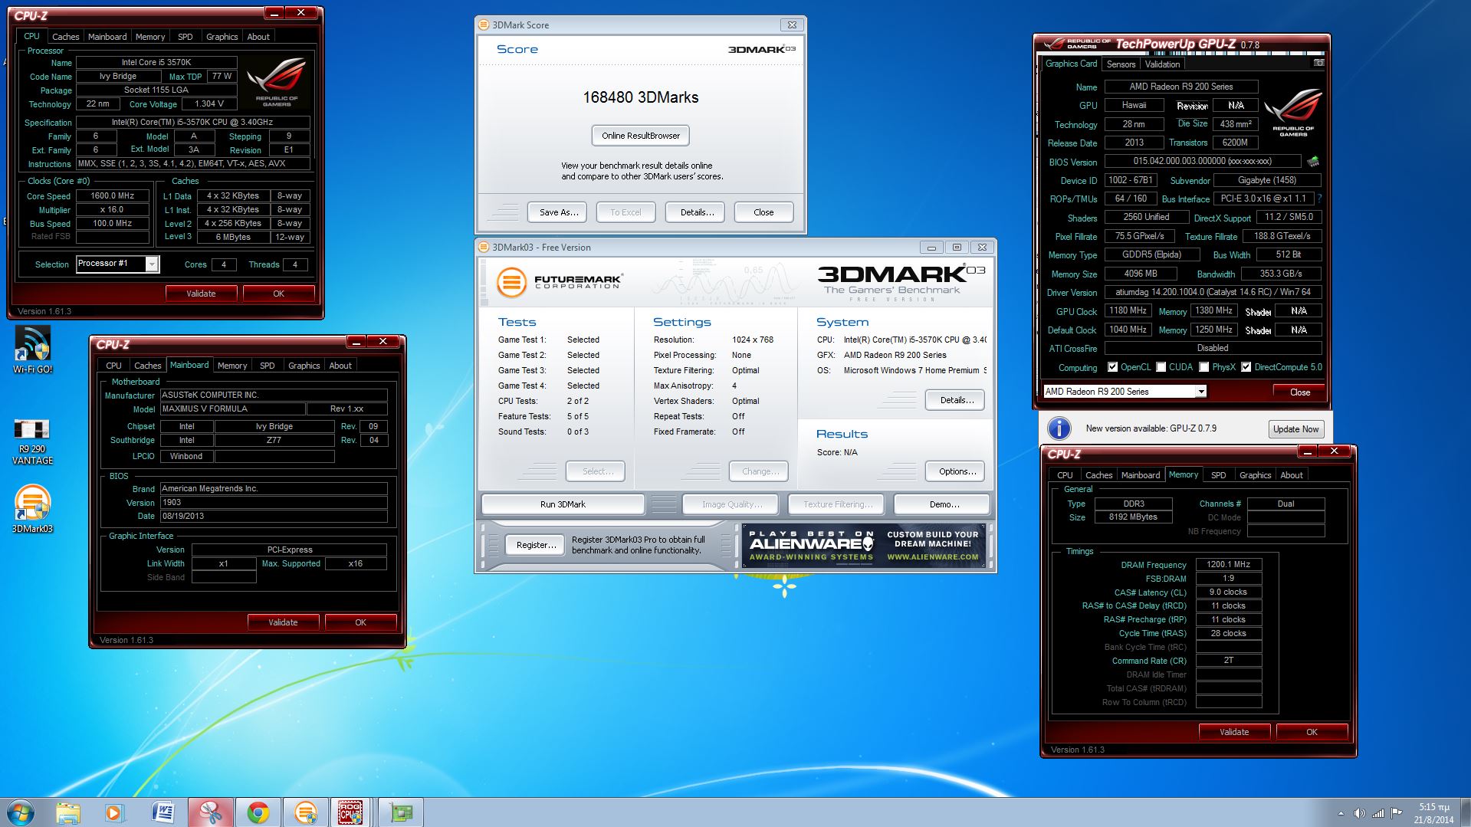Open Microsoft Word from the taskbar
The width and height of the screenshot is (1471, 827).
coord(163,812)
